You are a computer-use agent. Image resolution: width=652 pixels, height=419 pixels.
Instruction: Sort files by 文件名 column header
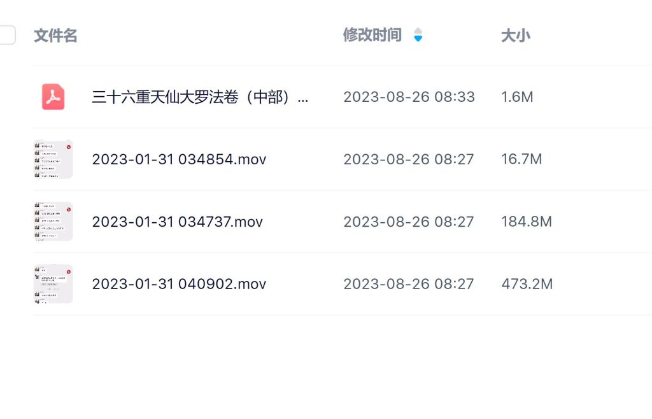click(55, 36)
